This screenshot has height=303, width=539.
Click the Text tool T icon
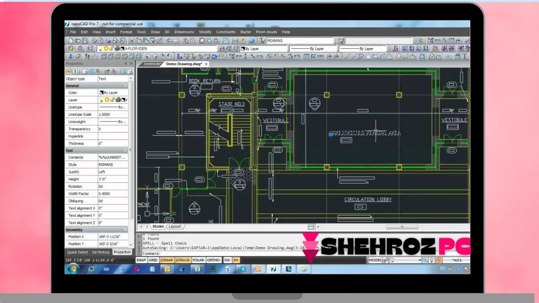(x=464, y=56)
